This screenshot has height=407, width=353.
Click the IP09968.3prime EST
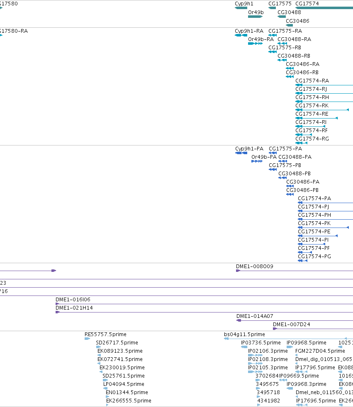click(290, 389)
